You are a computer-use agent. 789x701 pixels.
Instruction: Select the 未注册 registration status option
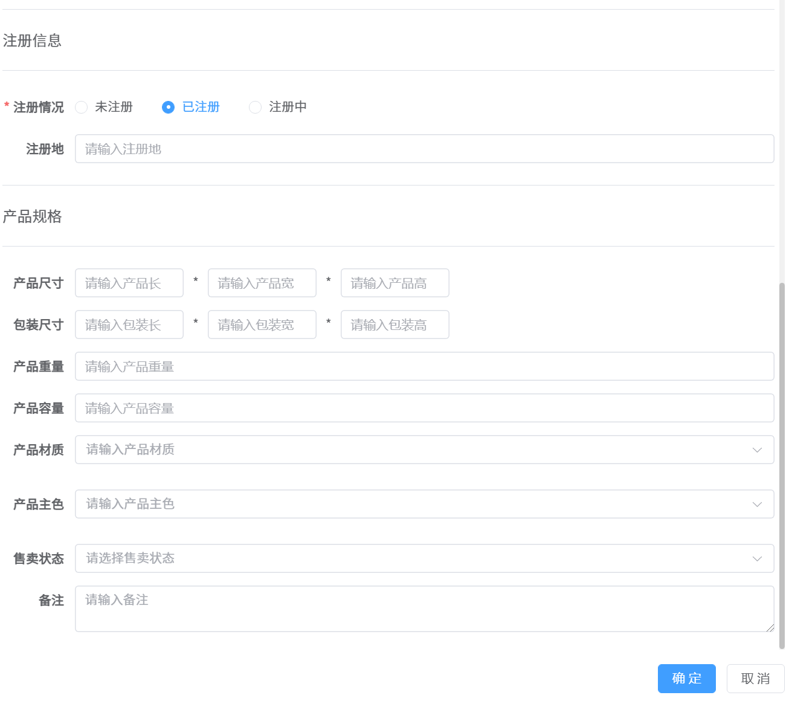click(82, 107)
